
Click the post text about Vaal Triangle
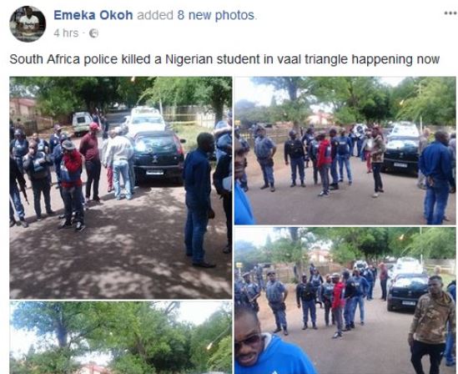(x=224, y=59)
